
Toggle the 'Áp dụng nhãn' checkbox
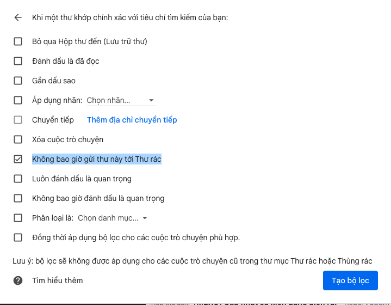tap(18, 100)
